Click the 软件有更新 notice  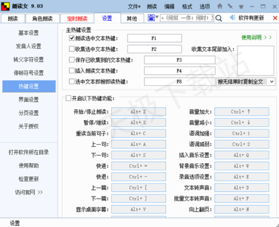[251, 18]
